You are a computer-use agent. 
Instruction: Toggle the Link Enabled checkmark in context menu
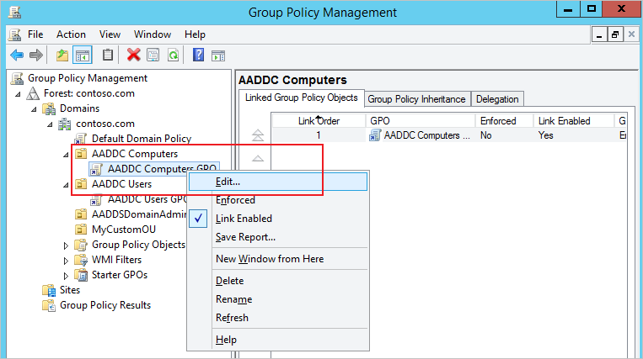(x=199, y=219)
